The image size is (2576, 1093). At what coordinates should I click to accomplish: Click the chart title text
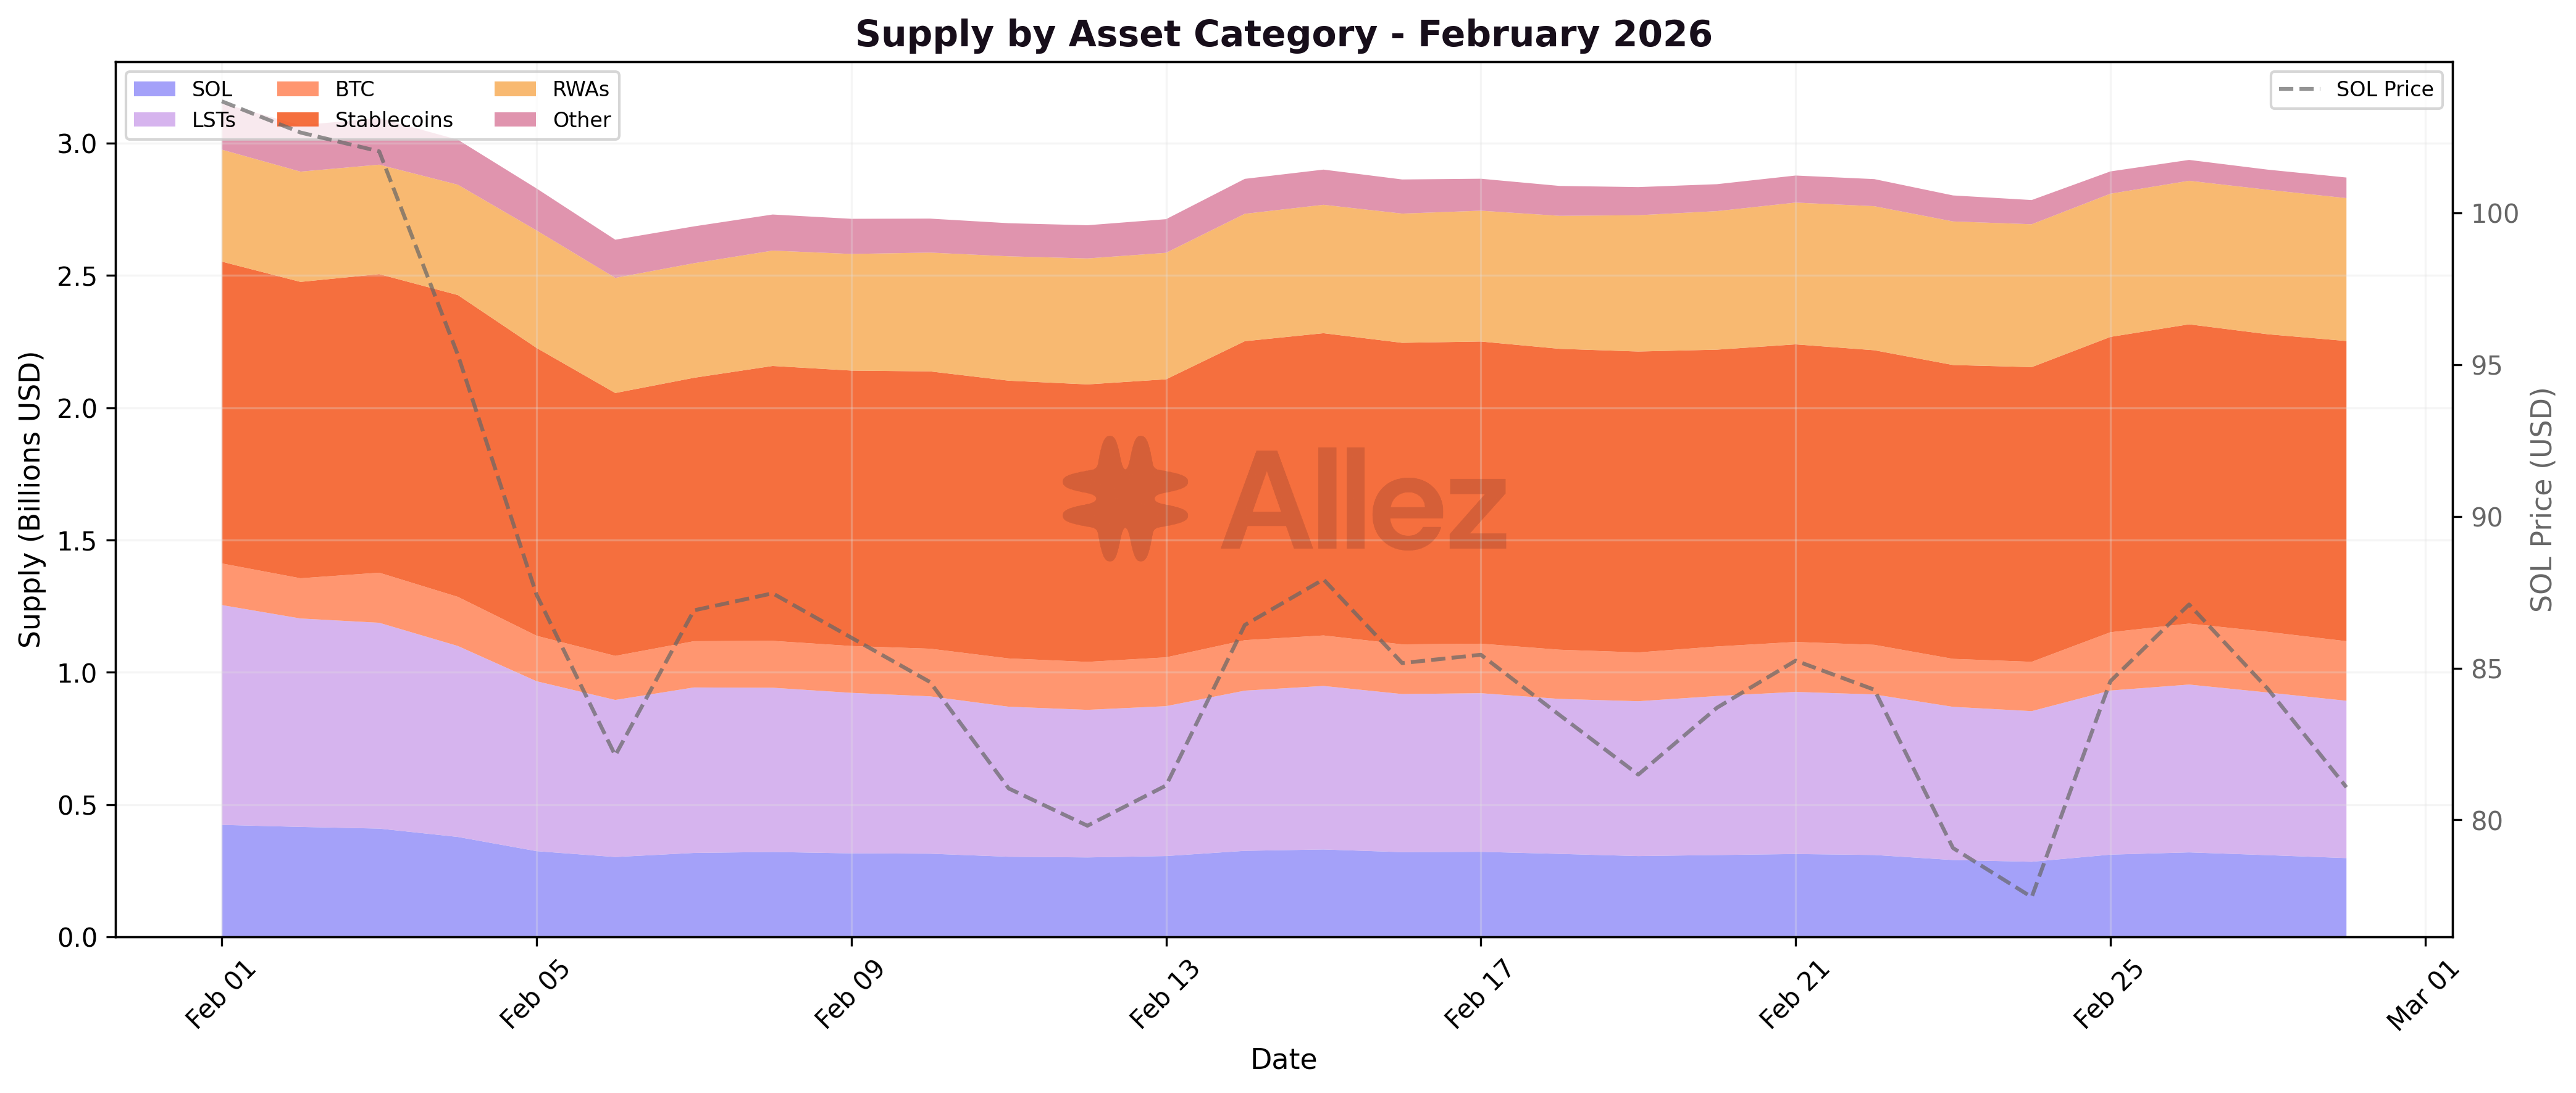tap(1283, 34)
